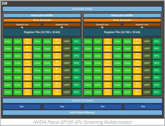Click the first Core of the left block's top row
165x126 pixels.
(8, 41)
